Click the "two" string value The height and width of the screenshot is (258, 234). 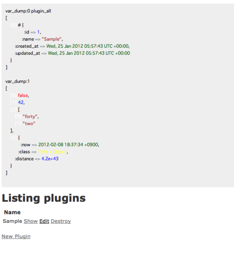tap(29, 123)
